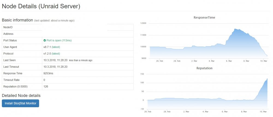Screen dimensions: 273x117
Task: Click the 'v1.2.0' Protocol value
Action: coord(47,54)
